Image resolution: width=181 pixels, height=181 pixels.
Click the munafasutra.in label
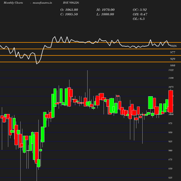pos(42,3)
